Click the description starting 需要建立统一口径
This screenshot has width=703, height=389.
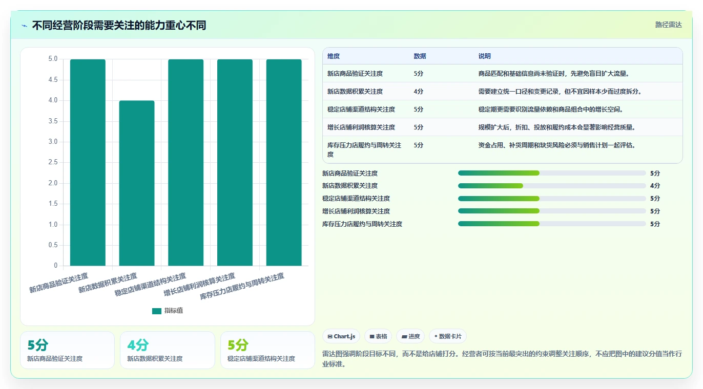(x=560, y=92)
